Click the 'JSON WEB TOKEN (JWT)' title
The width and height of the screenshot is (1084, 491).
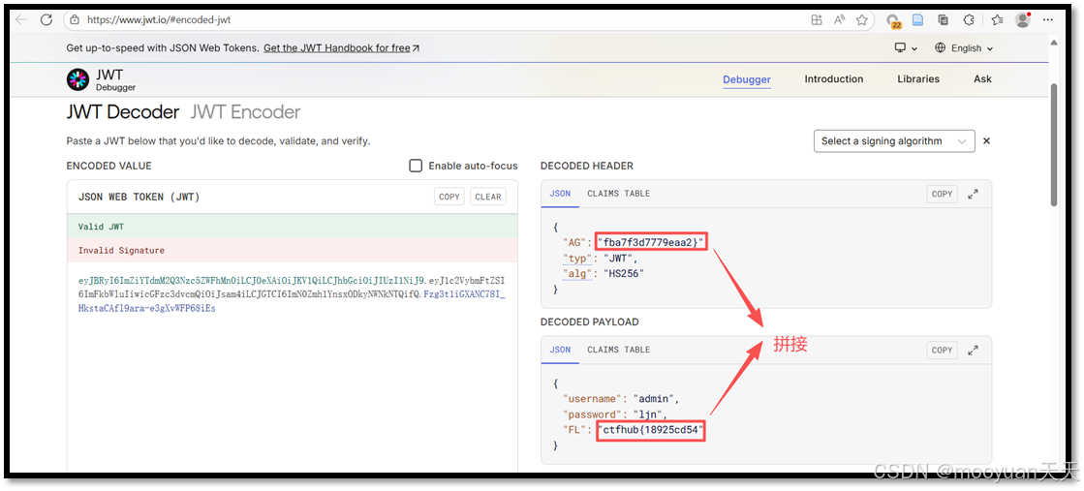click(139, 198)
